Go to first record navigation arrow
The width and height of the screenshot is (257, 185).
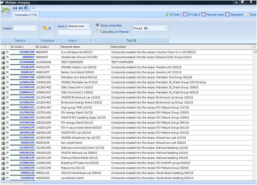[x=15, y=8]
